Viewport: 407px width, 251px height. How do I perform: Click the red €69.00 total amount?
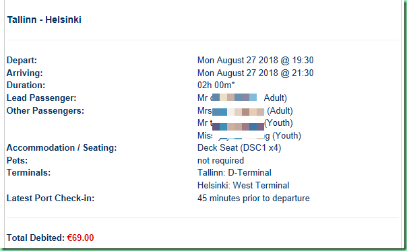tap(80, 238)
